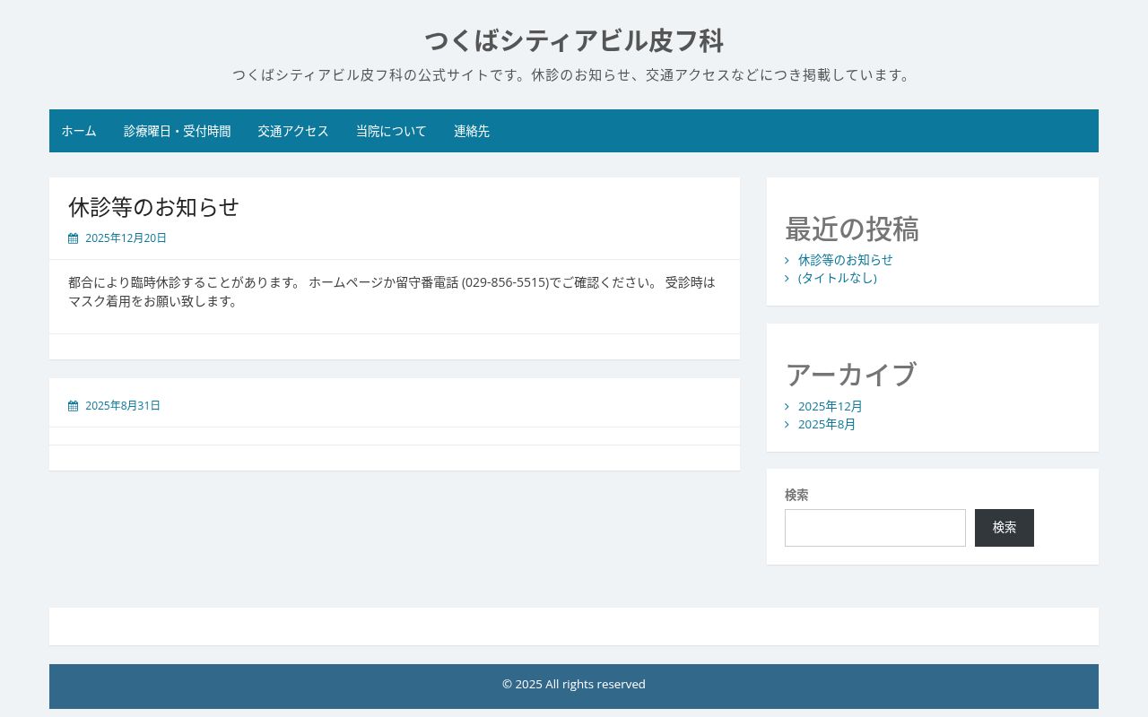
Task: Click the 最近の投稿 sidebar heading
Action: pyautogui.click(x=852, y=229)
